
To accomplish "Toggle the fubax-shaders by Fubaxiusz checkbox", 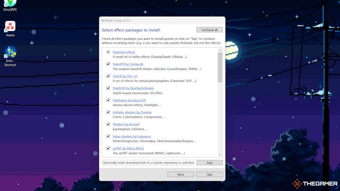I will tap(108, 136).
